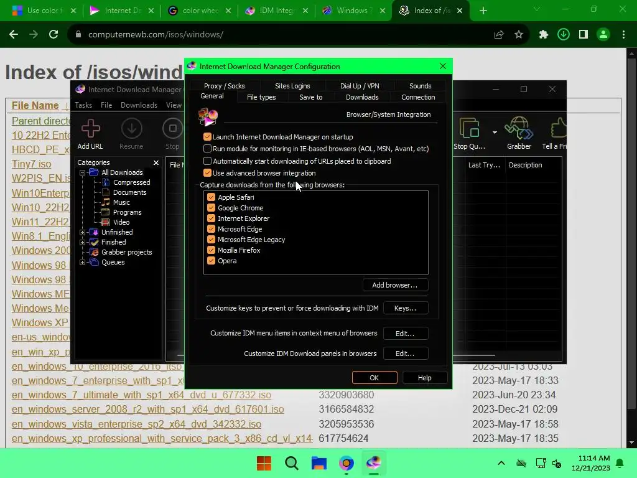
Task: Click Help button in configuration dialog
Action: 424,378
